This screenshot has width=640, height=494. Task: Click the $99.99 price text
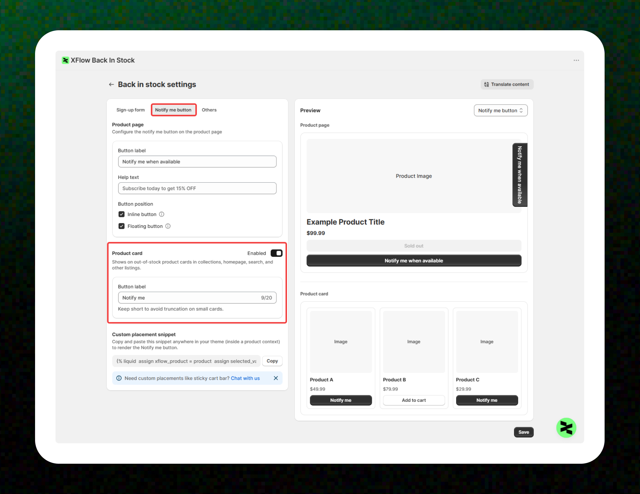pos(316,233)
